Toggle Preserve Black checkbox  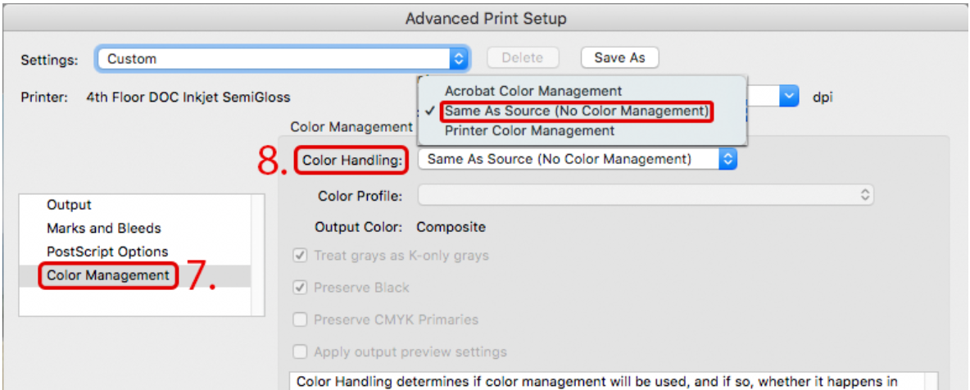301,288
